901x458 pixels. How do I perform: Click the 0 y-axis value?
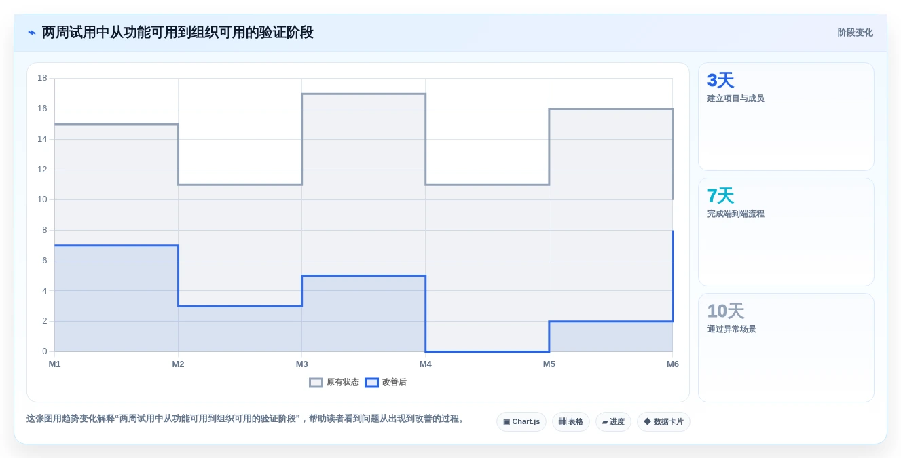point(45,351)
